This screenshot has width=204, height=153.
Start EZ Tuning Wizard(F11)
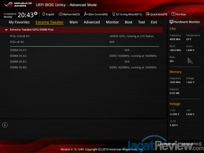tap(127, 14)
